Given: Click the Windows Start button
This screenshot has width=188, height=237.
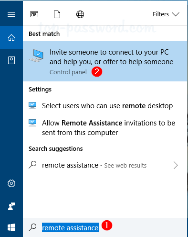Looking at the screenshot, I should (11, 227).
